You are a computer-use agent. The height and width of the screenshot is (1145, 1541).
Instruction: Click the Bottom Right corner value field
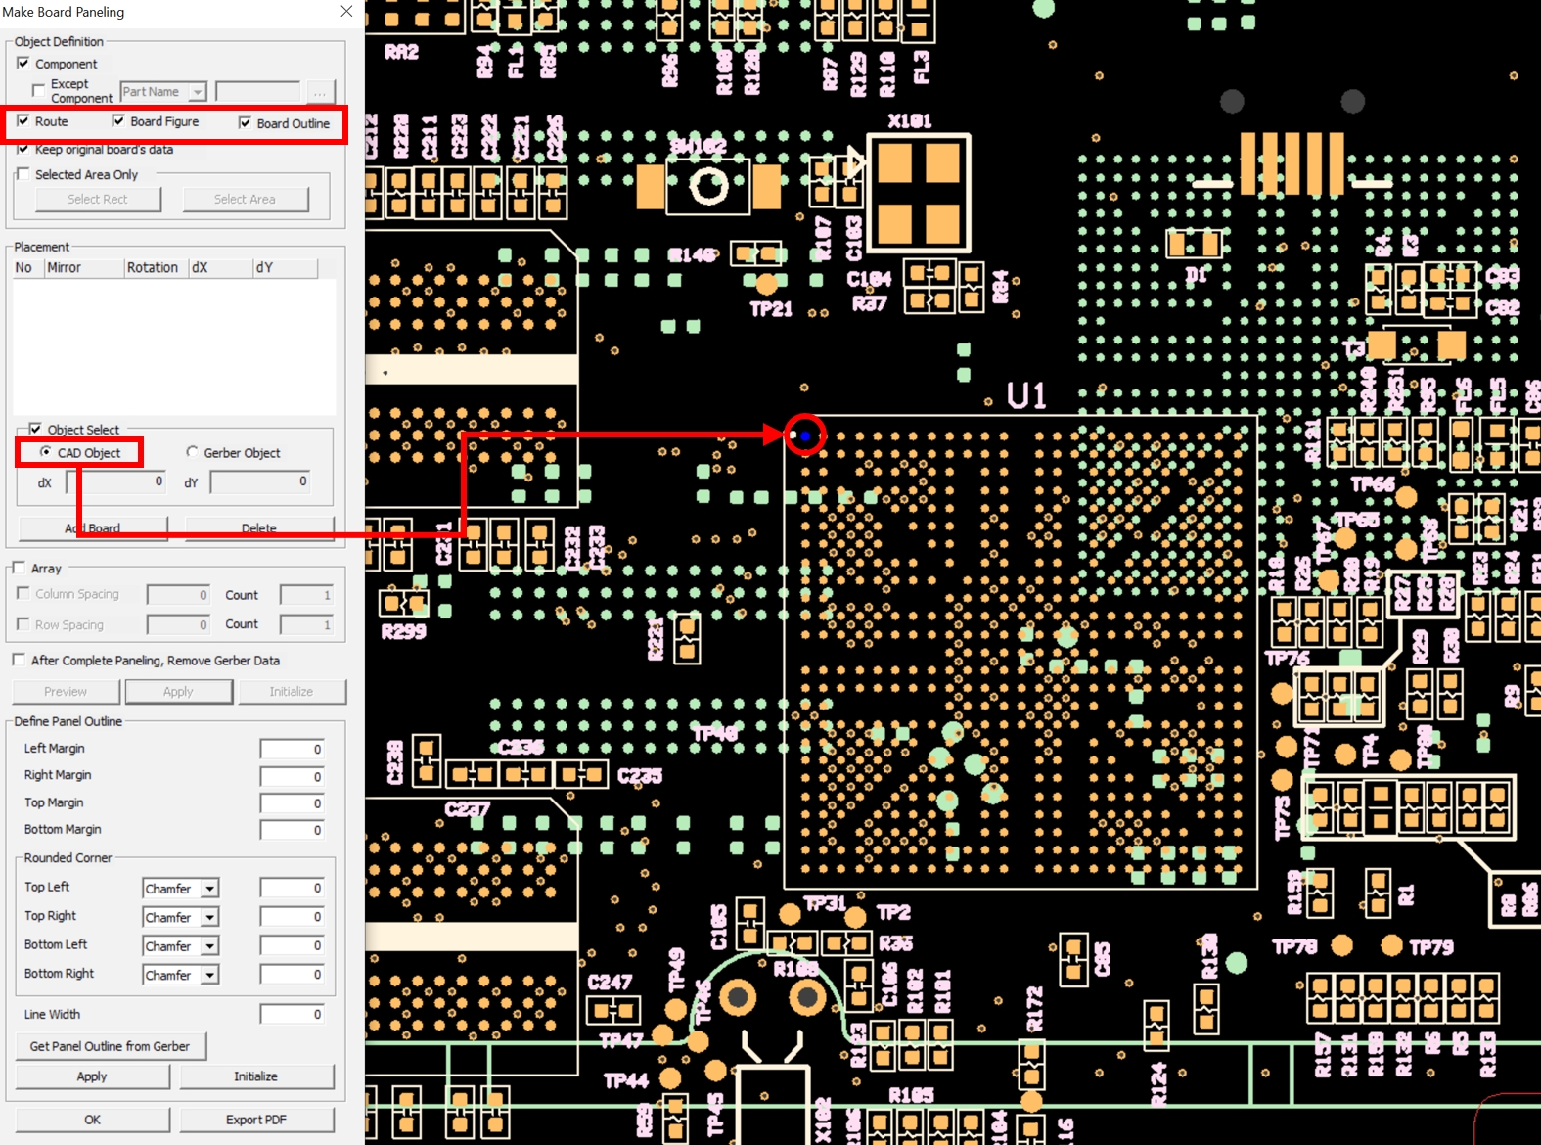click(x=292, y=976)
